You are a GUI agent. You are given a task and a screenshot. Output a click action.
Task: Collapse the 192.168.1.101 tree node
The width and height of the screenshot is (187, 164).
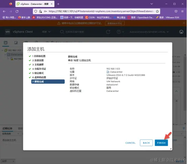[x=2, y=50]
